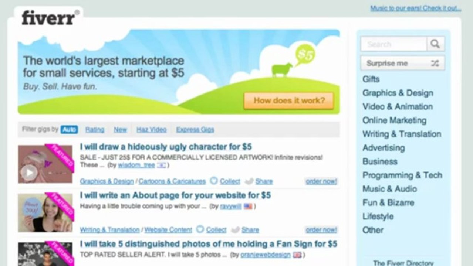Filter gigs by Express Gigs
473x266 pixels.
click(x=195, y=130)
